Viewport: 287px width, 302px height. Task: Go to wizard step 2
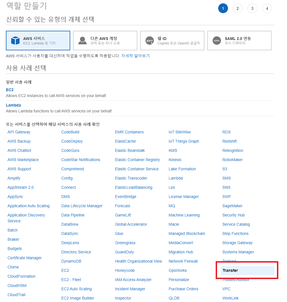click(238, 8)
